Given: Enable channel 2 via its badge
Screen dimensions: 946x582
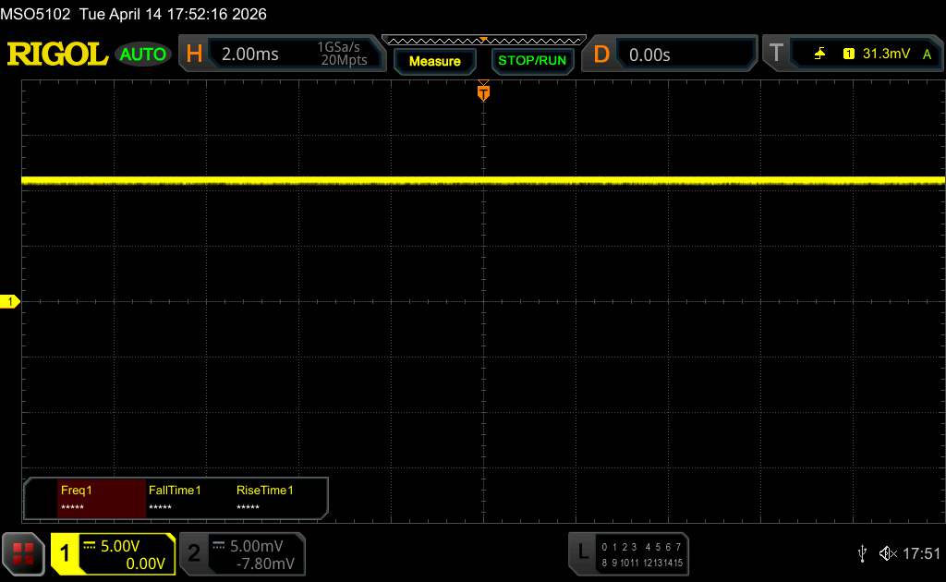Looking at the screenshot, I should (x=194, y=554).
